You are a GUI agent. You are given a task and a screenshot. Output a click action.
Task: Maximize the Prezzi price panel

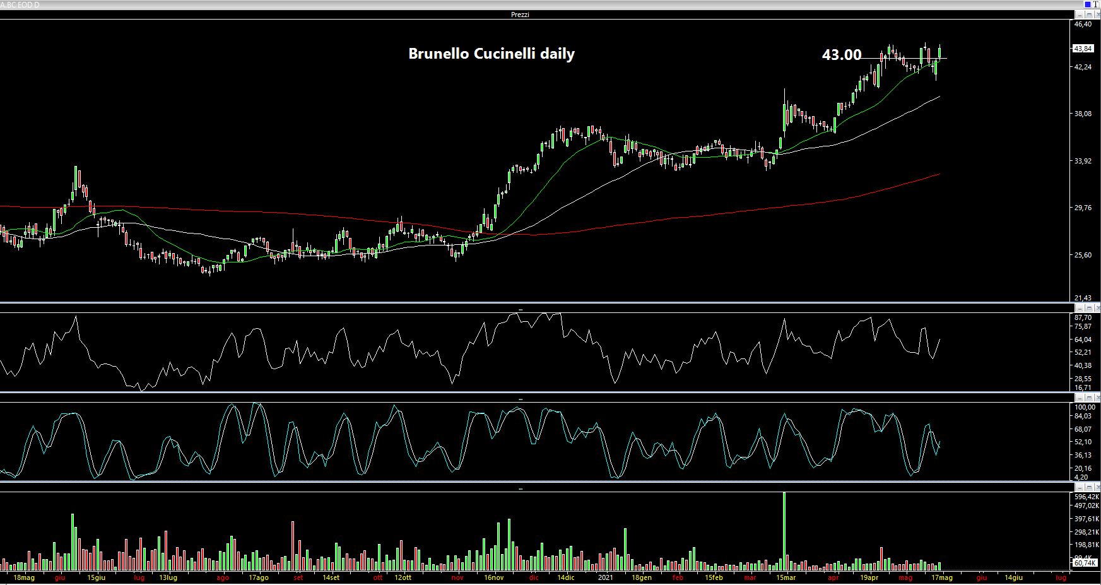tap(1089, 15)
